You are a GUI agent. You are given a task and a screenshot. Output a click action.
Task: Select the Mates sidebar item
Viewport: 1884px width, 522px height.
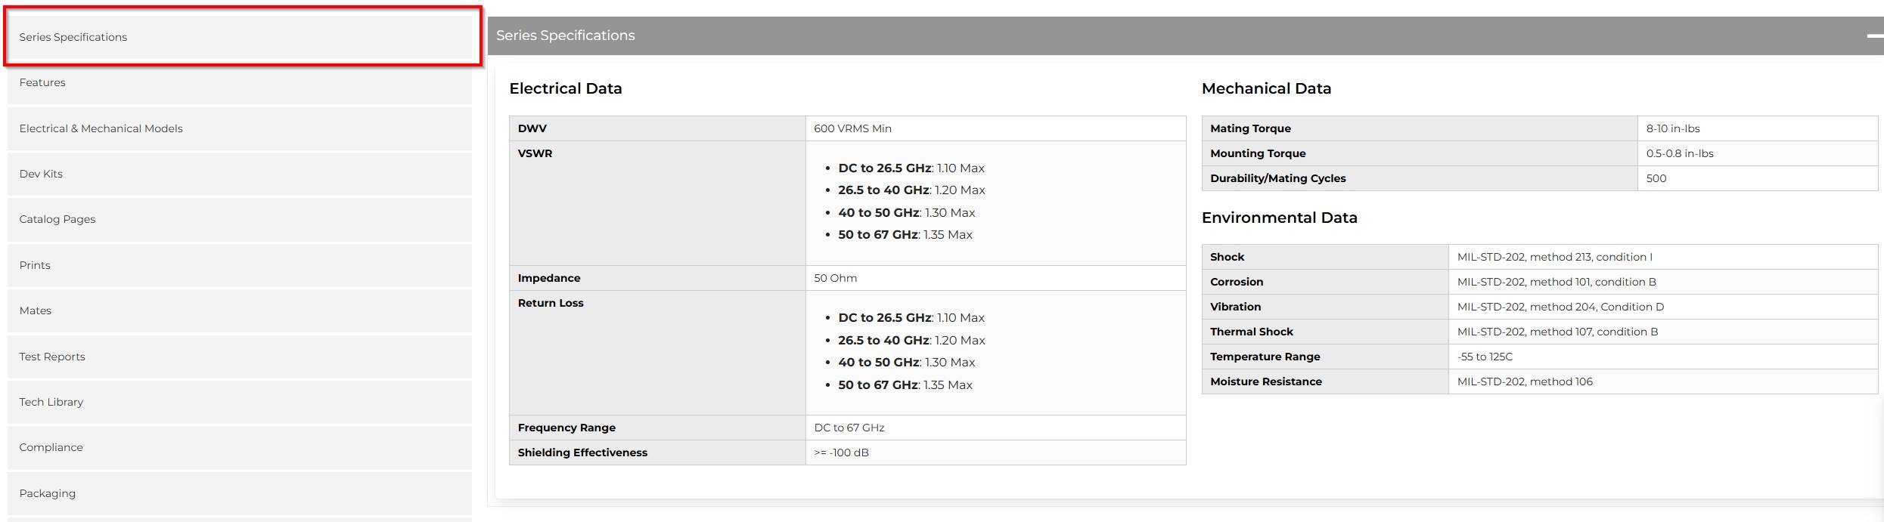coord(240,310)
